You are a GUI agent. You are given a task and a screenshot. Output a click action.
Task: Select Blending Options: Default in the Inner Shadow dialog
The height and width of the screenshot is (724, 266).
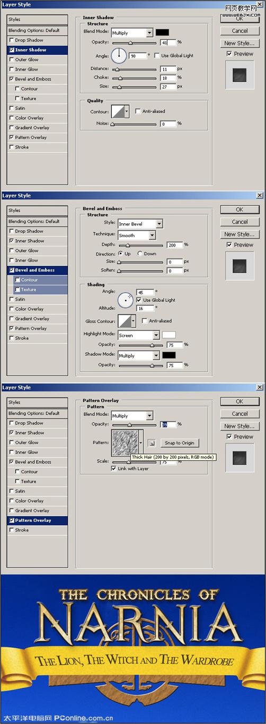click(38, 31)
